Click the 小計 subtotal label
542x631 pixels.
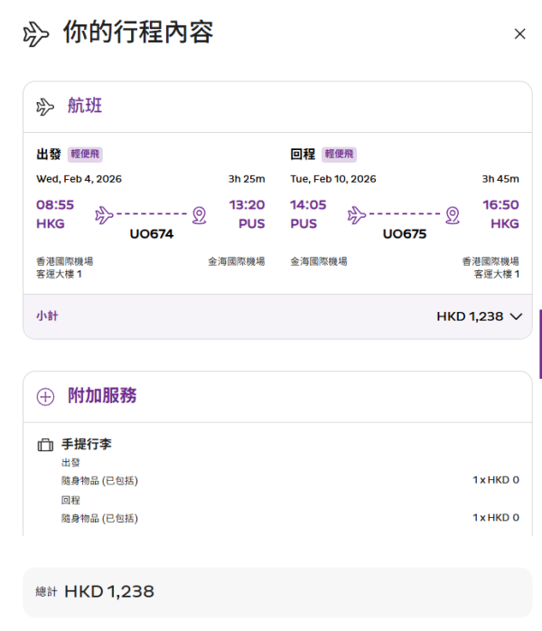click(47, 315)
